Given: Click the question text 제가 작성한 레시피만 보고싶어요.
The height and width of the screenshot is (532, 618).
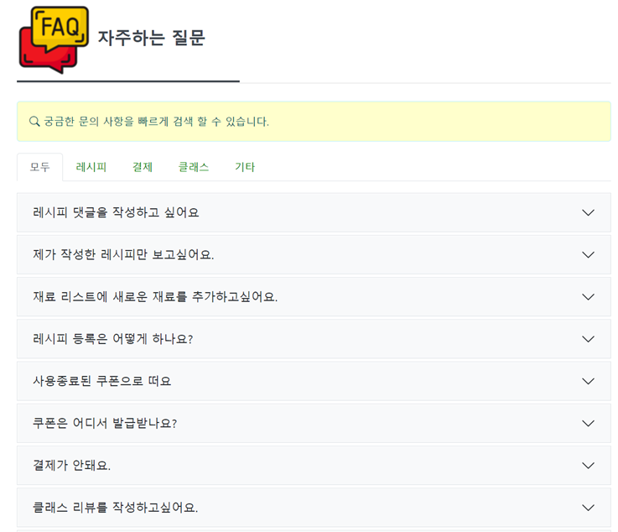Looking at the screenshot, I should (123, 255).
